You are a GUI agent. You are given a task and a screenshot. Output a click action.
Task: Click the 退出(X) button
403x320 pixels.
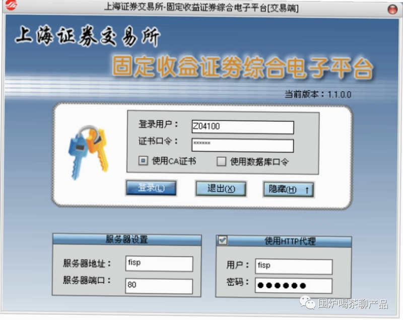coord(221,189)
